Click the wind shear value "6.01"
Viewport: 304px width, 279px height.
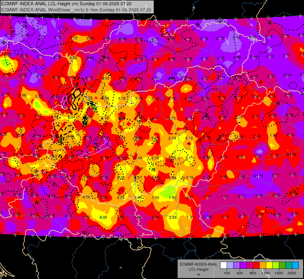[155, 39]
